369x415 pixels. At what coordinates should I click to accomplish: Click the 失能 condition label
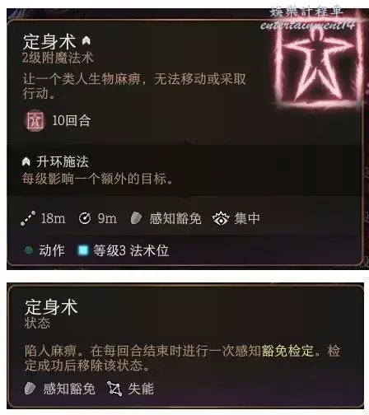141,389
